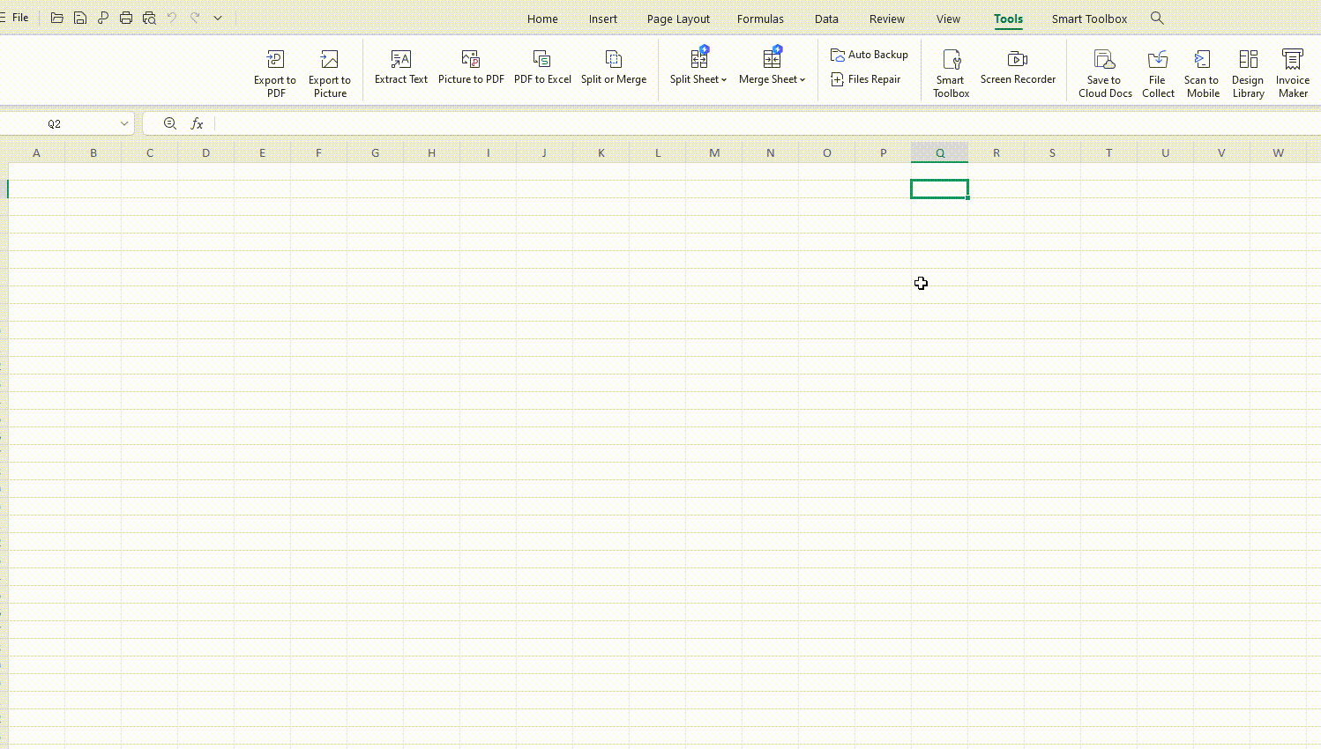Open the Smart Toolbox ribbon button
This screenshot has width=1321, height=749.
[952, 72]
